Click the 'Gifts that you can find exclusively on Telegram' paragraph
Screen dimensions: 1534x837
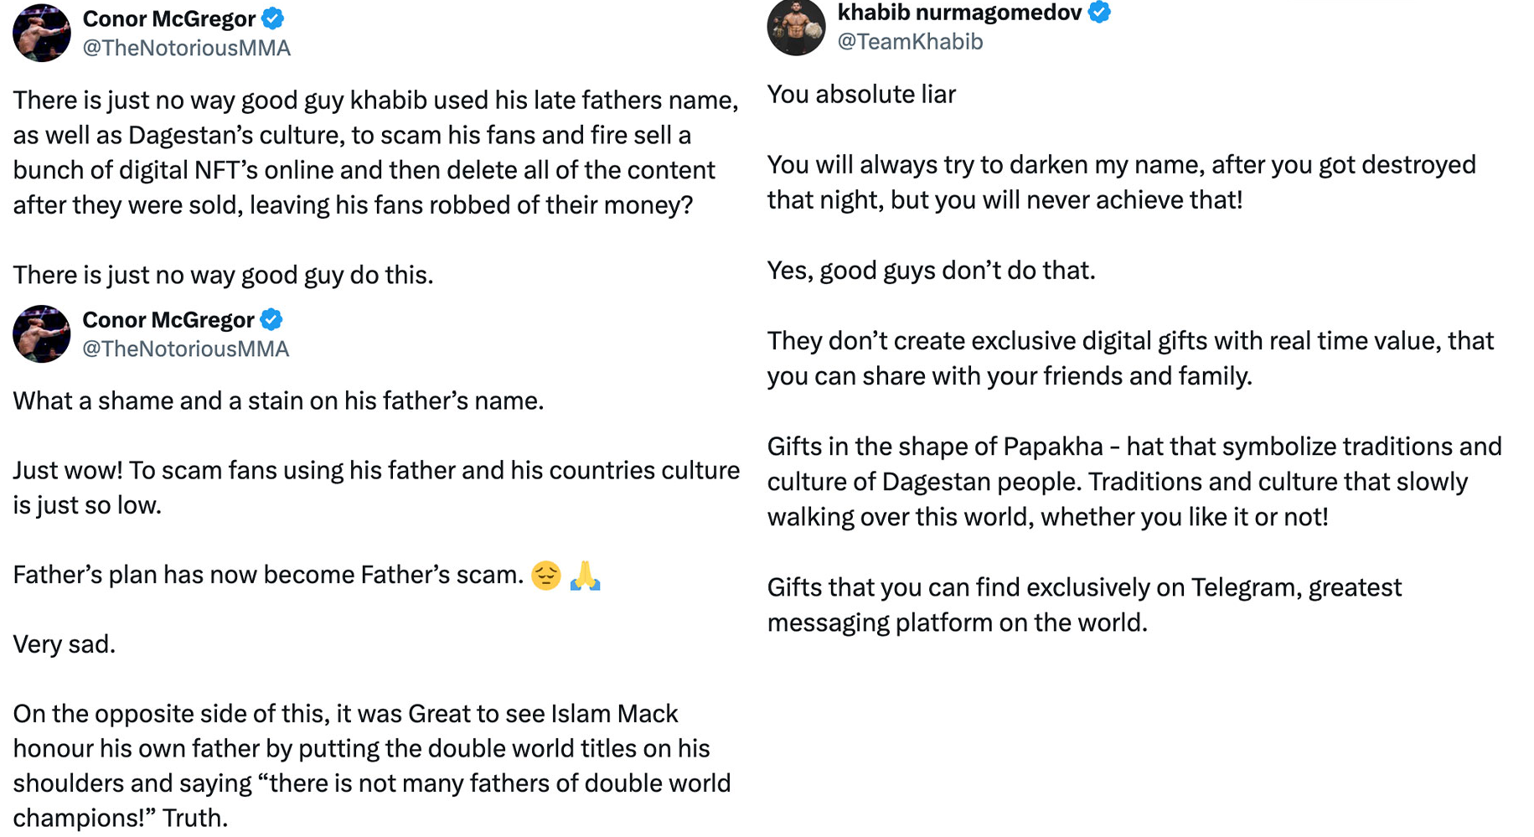[x=1084, y=604]
